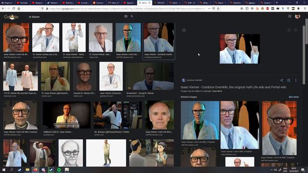
Task: Open Unused Dr. Kleiner 3D head thumbnail
Action: click(85, 76)
